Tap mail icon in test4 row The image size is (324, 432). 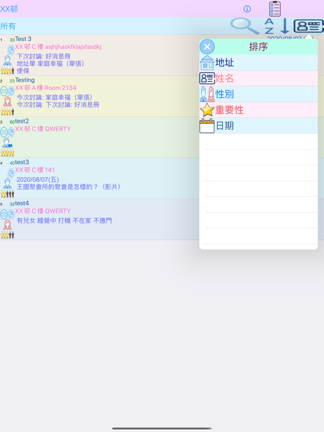[x=3, y=214]
